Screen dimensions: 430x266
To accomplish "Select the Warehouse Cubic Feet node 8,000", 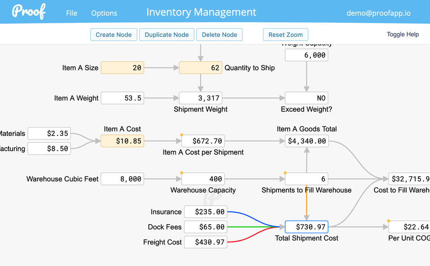I will click(x=122, y=179).
